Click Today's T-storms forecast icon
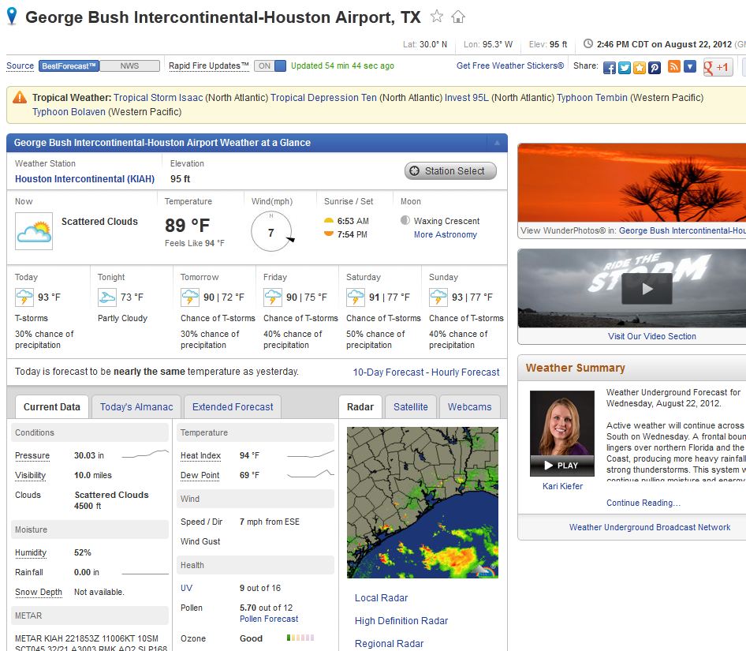Screen dimensions: 746x651 point(24,297)
